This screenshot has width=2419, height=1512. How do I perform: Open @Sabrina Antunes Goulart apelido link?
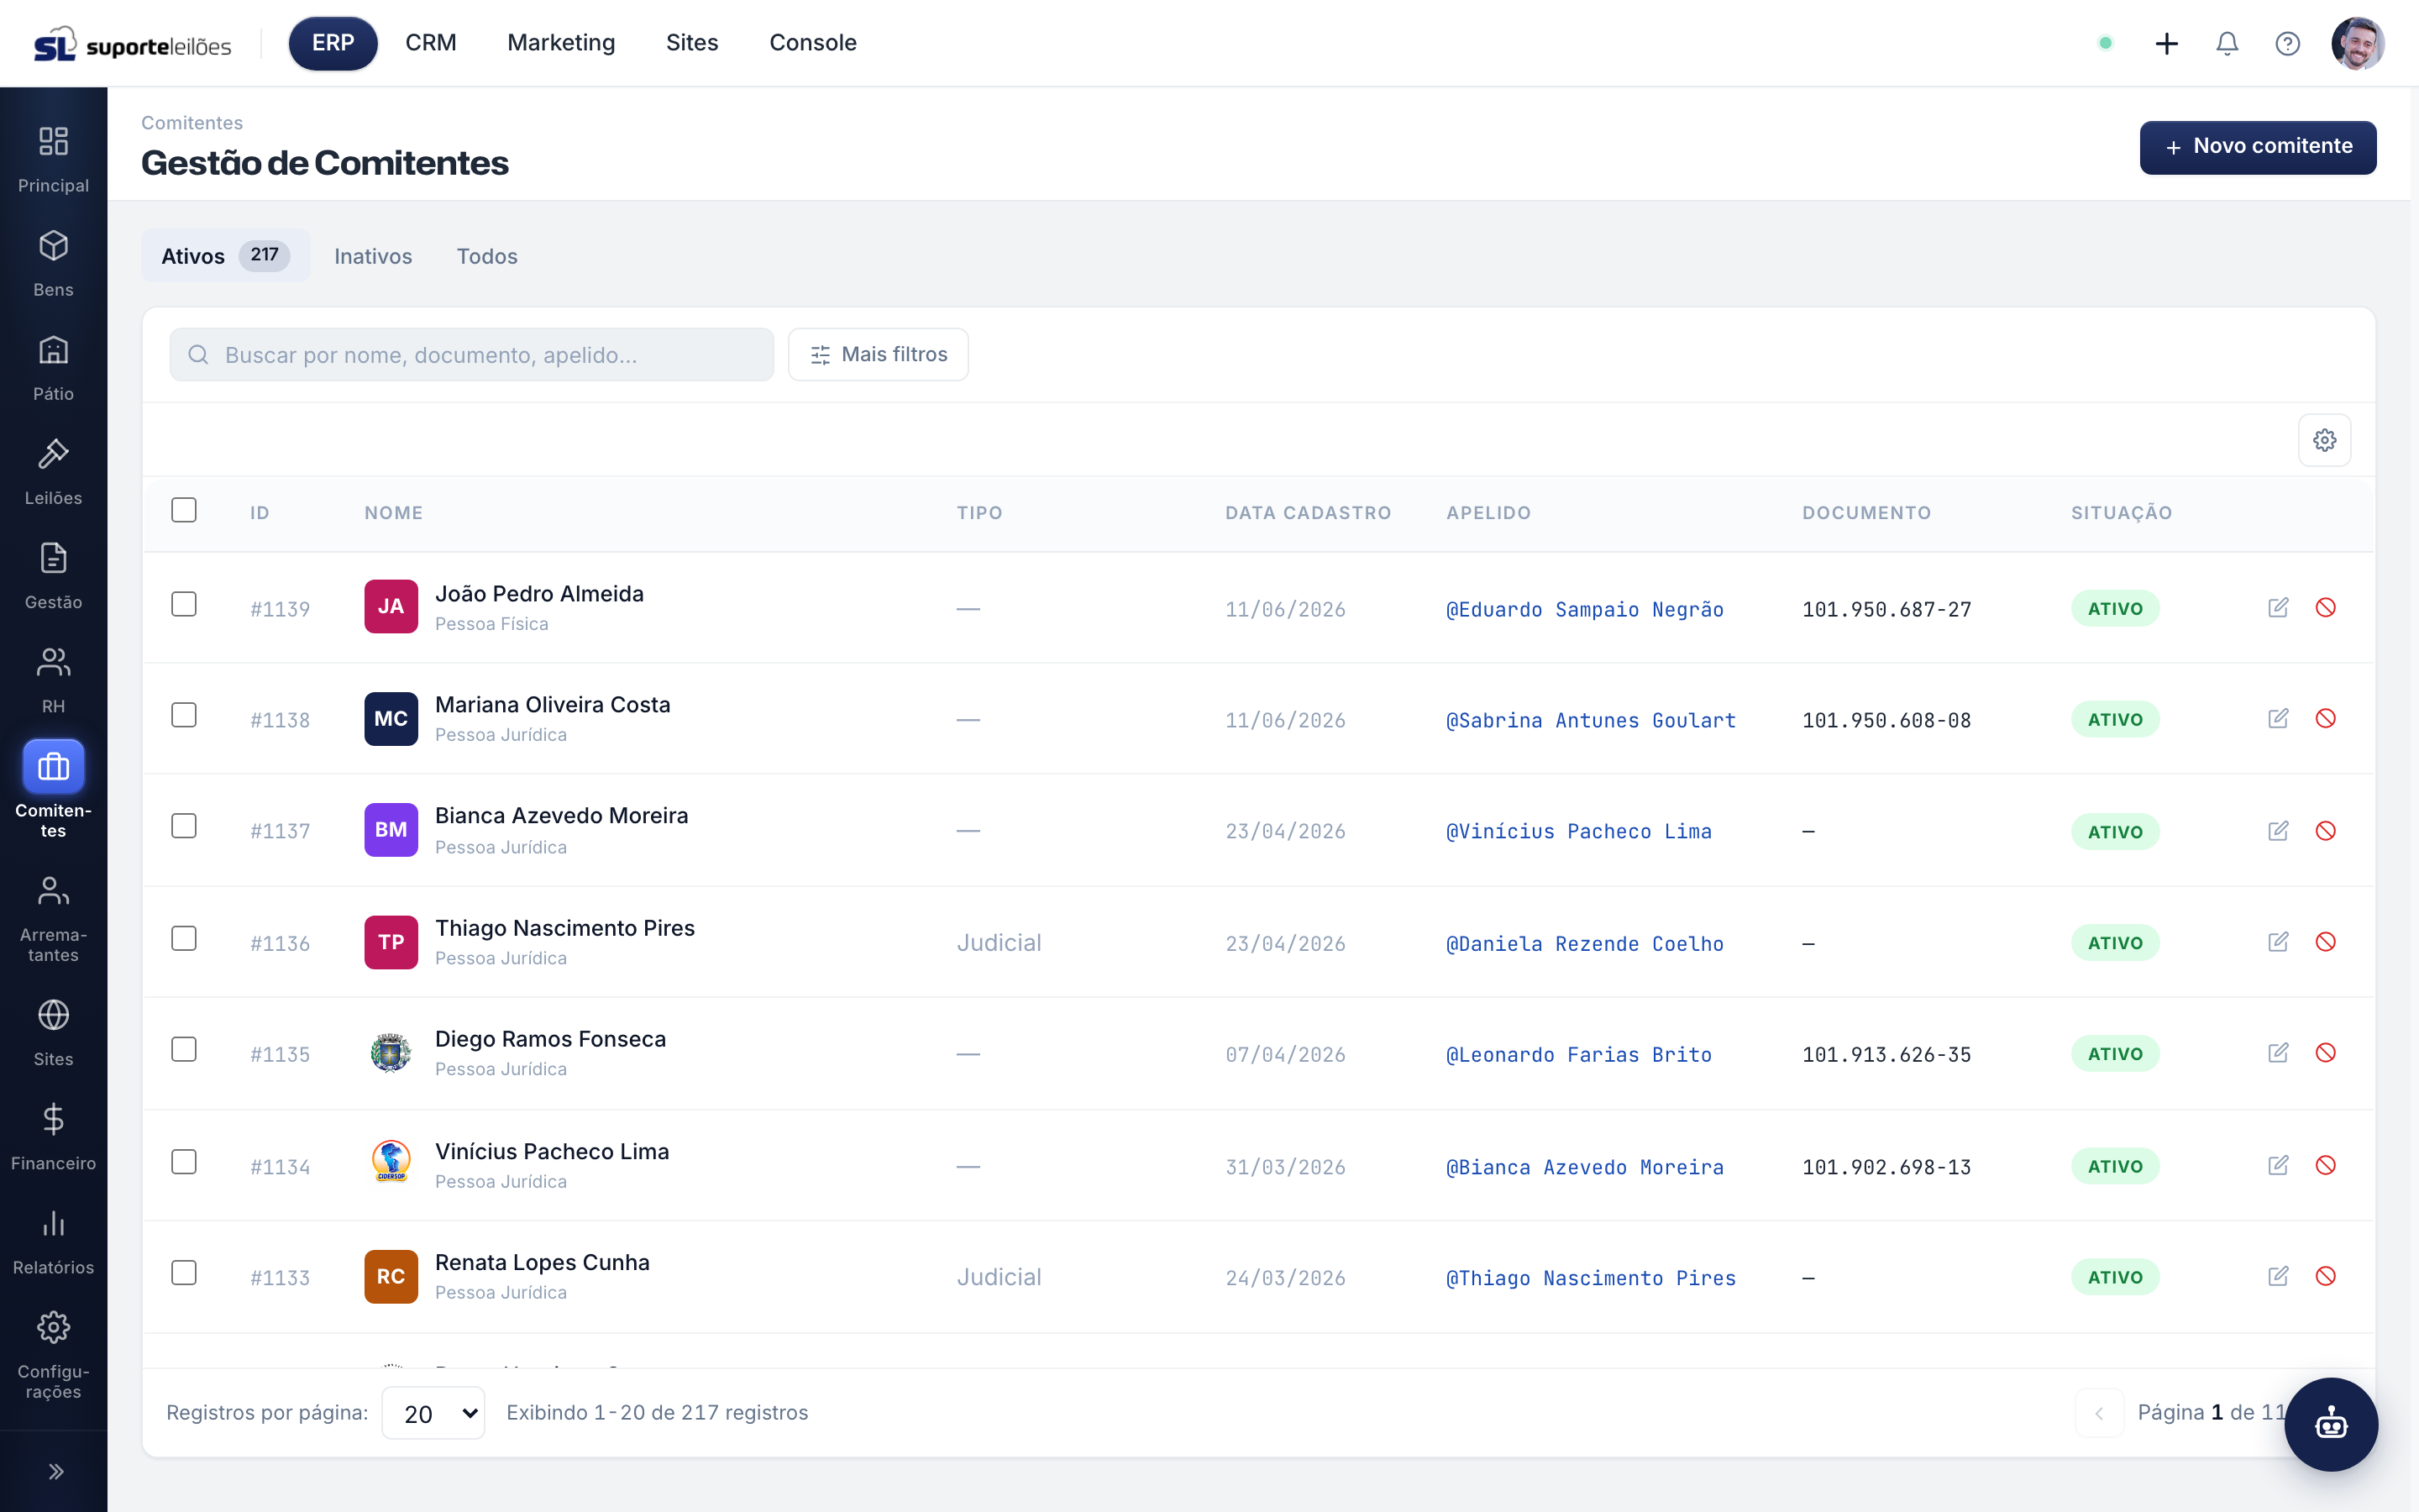coord(1590,720)
